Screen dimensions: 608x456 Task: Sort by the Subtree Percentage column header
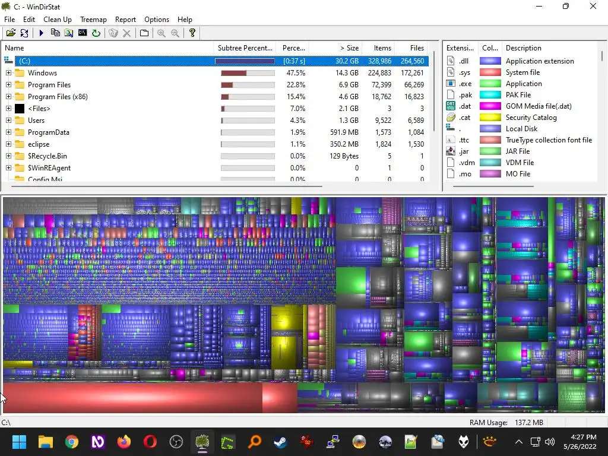[245, 48]
